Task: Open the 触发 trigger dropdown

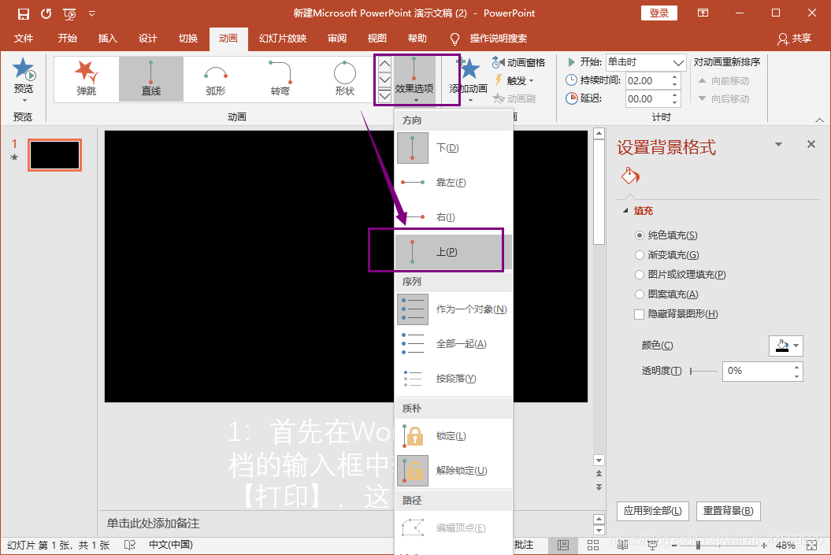Action: (x=514, y=80)
